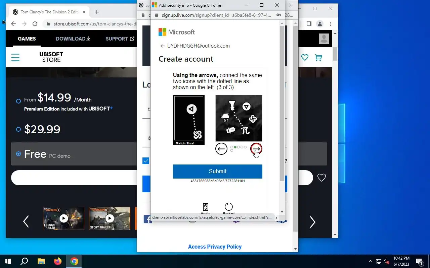Viewport: 430px width, 268px height.
Task: Show hidden system tray icons
Action: [371, 261]
